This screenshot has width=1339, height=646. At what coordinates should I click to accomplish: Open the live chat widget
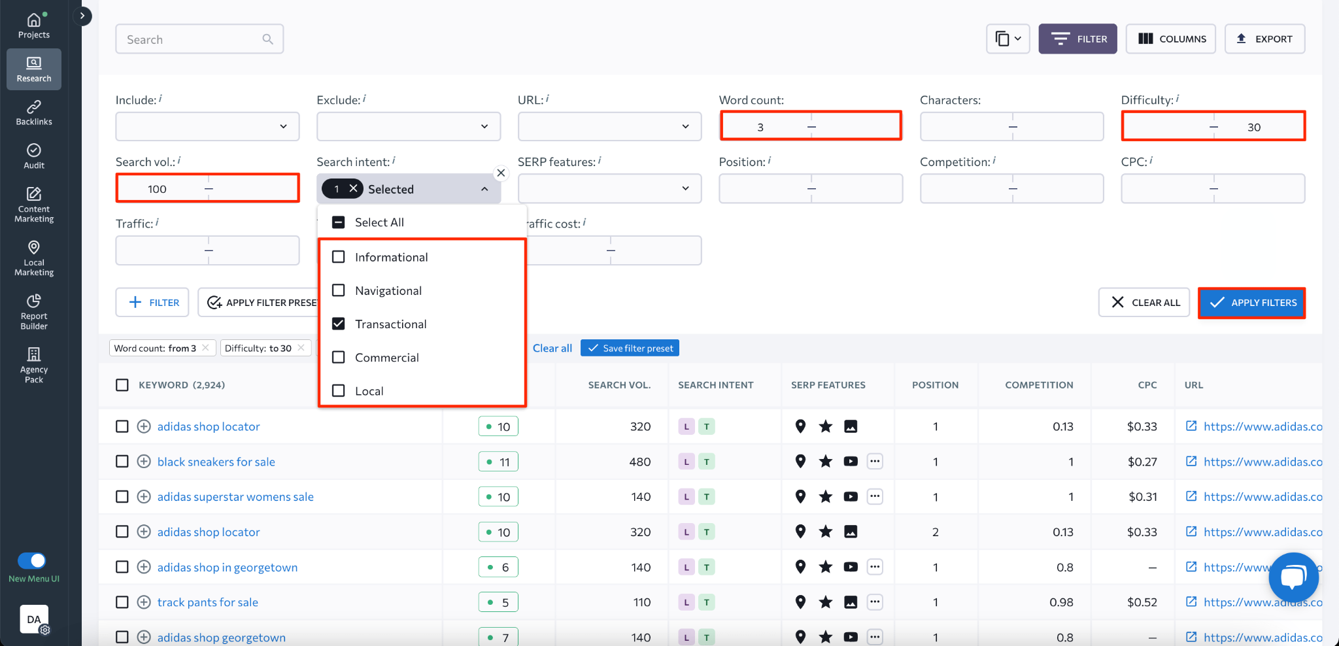(x=1293, y=577)
